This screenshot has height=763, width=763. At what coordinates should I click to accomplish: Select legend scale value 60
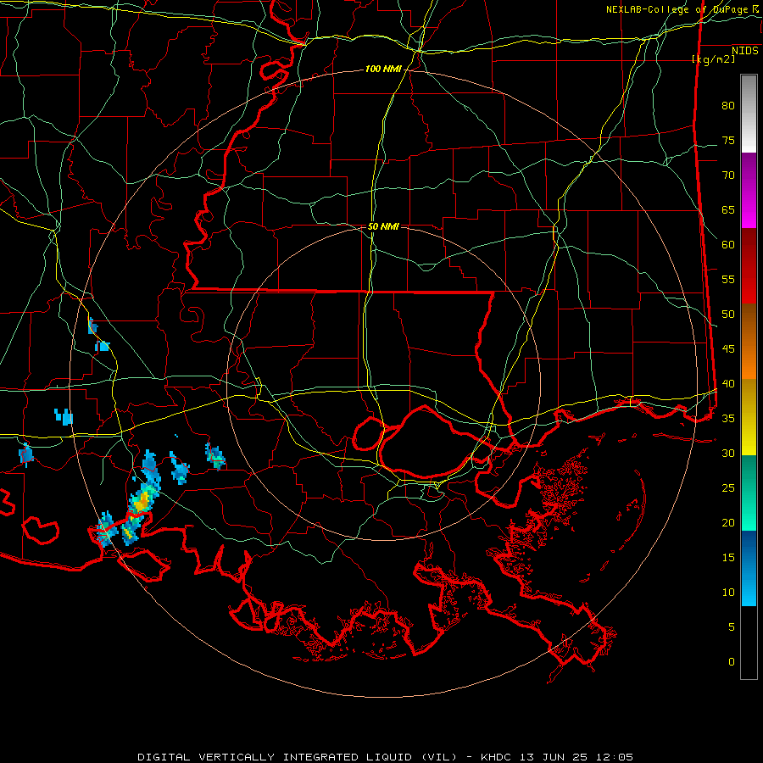(x=728, y=245)
